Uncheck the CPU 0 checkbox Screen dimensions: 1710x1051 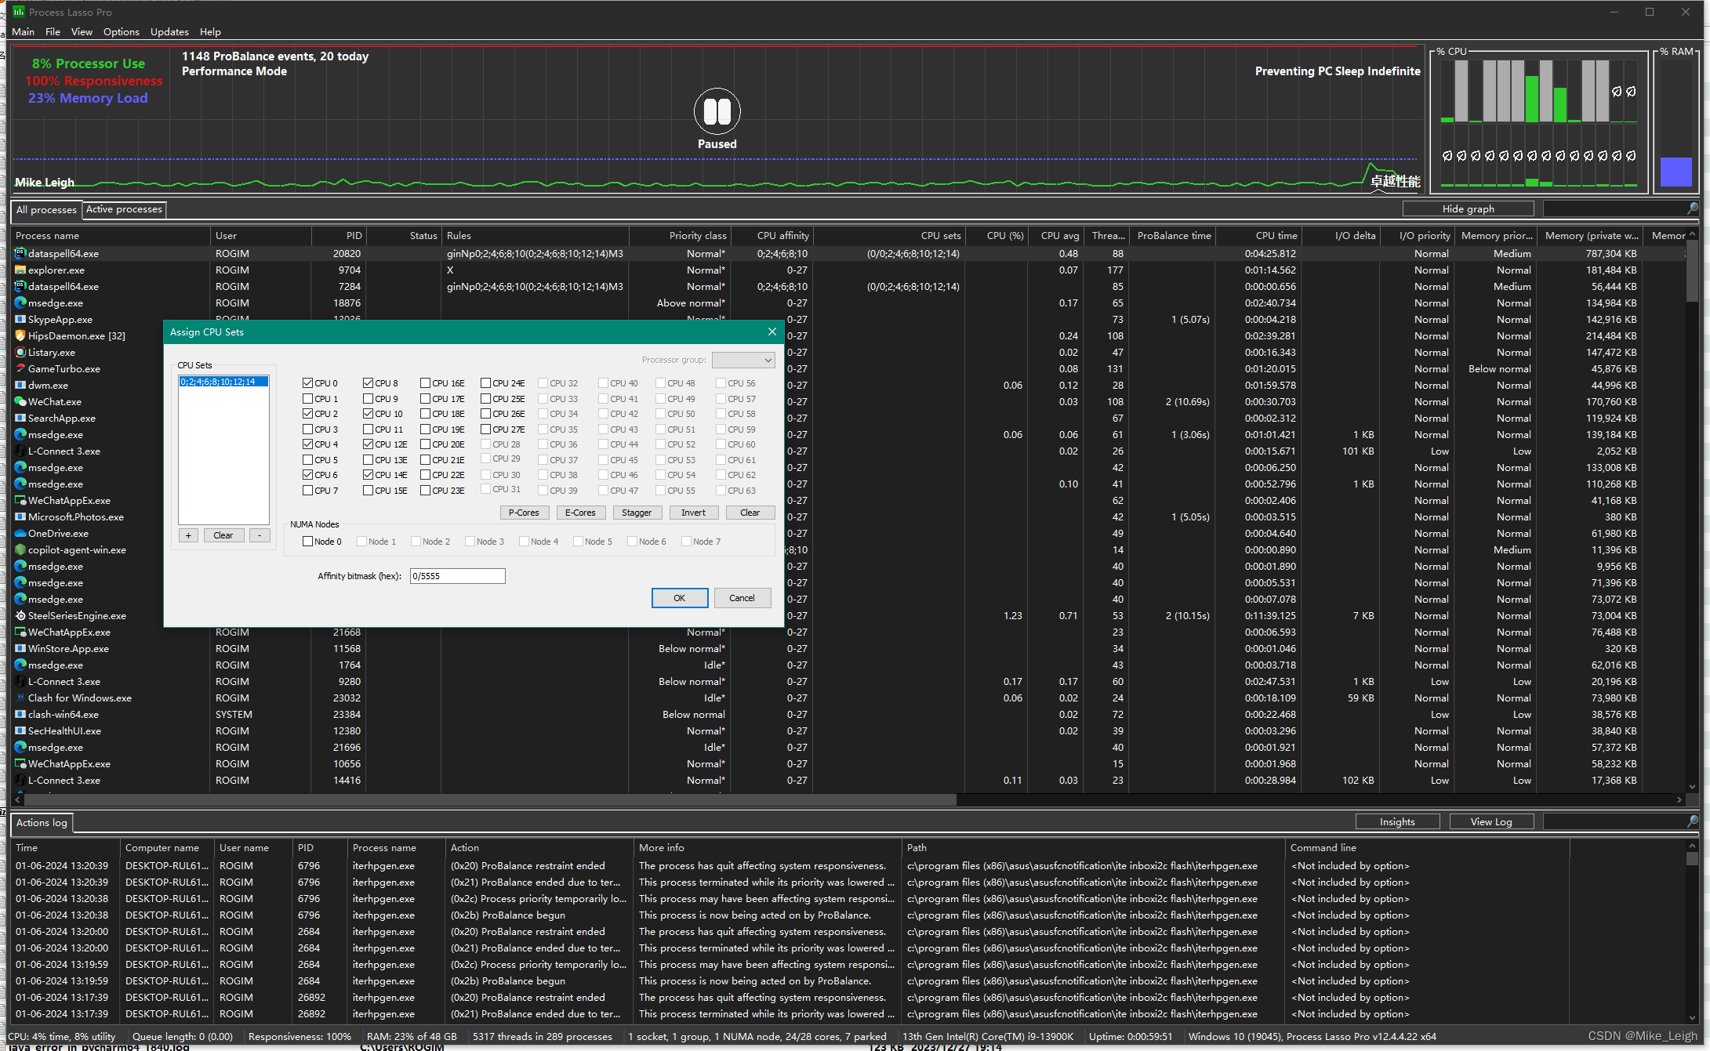click(x=308, y=383)
